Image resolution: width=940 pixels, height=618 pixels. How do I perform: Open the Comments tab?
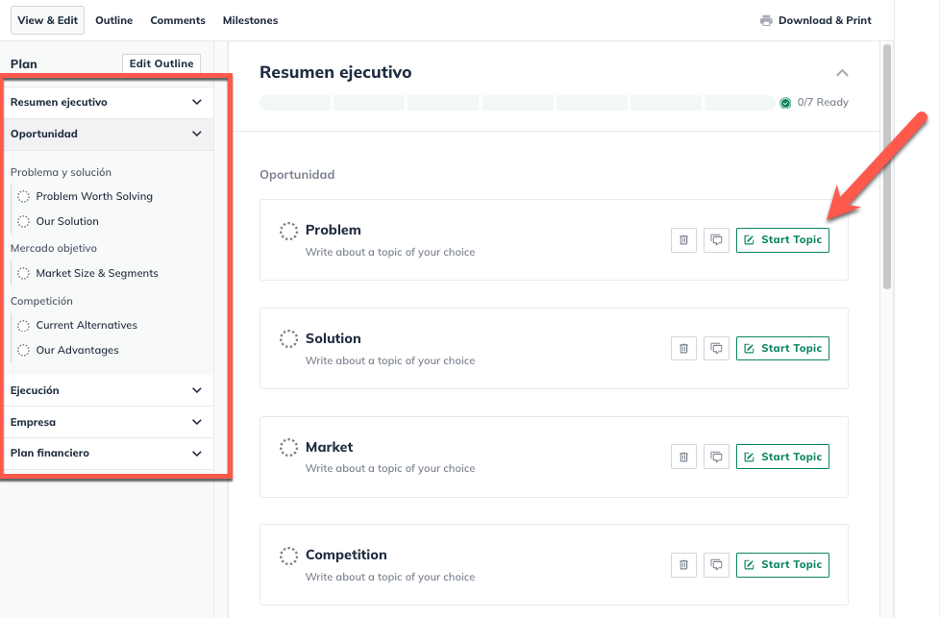click(178, 20)
